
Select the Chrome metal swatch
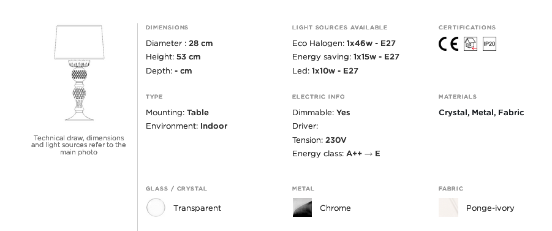[x=302, y=207]
